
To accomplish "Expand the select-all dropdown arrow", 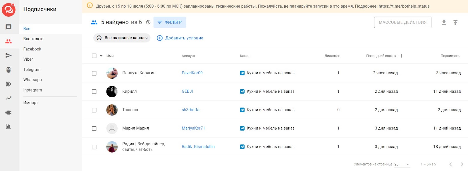I will pos(101,56).
